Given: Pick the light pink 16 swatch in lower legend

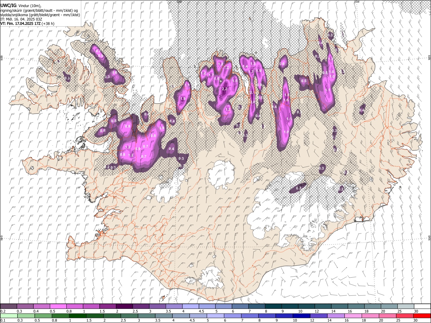Looking at the screenshot, I should coord(353,316).
